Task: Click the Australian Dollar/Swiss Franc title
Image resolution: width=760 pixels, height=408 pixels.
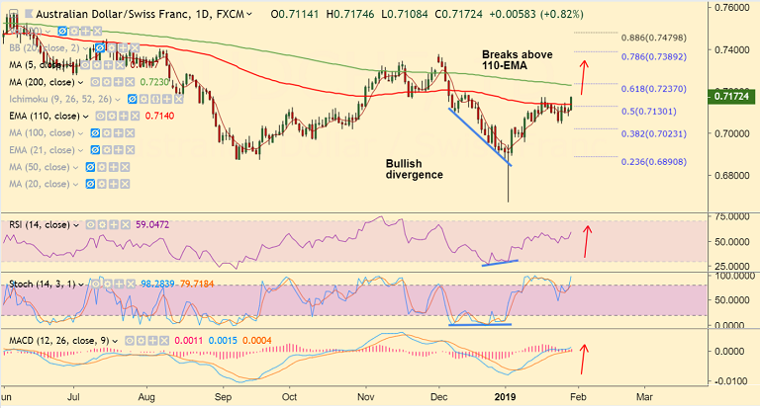Action: point(113,15)
